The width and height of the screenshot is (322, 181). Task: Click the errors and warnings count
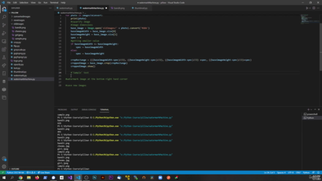click(x=31, y=172)
